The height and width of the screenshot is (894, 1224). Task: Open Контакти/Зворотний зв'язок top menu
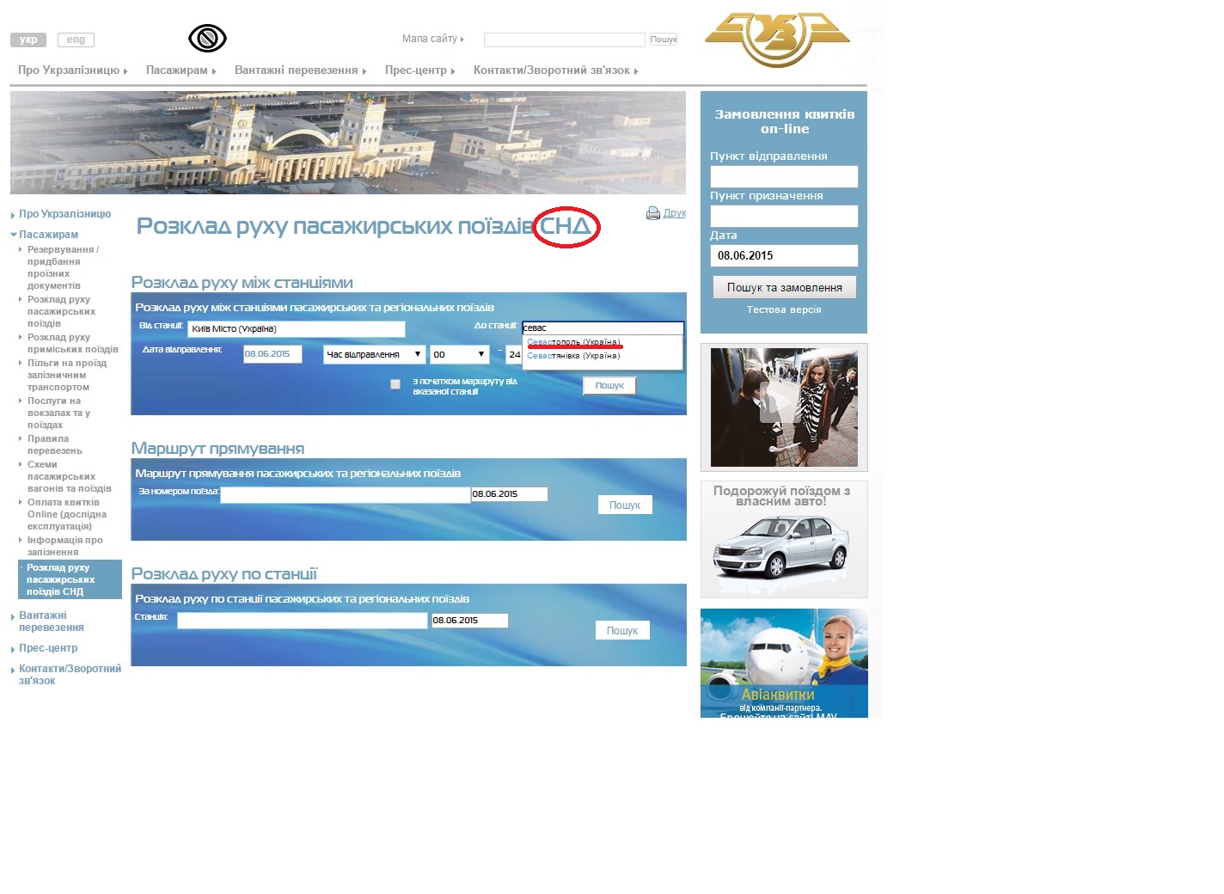point(555,70)
